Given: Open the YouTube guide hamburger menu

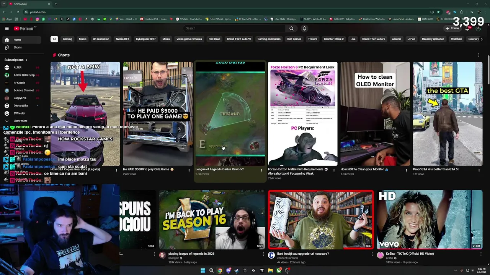Looking at the screenshot, I should pos(7,28).
